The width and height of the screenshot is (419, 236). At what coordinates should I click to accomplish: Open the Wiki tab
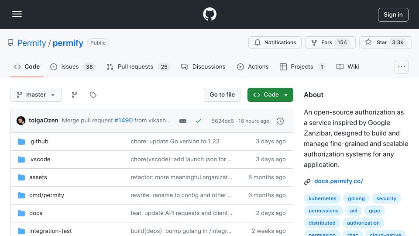point(348,66)
